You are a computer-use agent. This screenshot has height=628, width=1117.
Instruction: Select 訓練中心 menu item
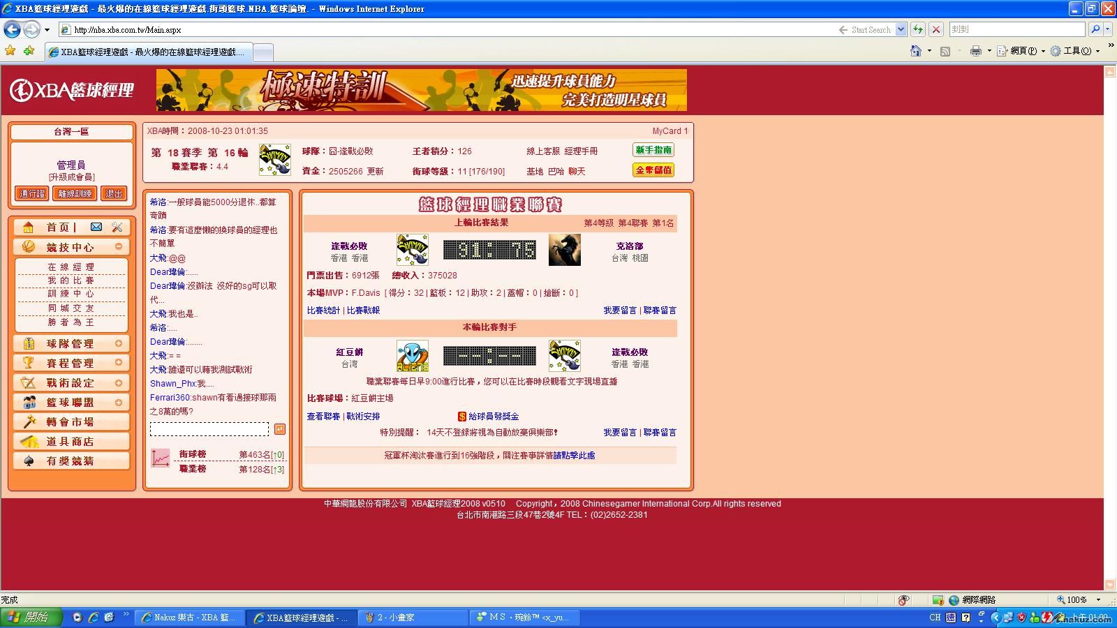coord(71,294)
